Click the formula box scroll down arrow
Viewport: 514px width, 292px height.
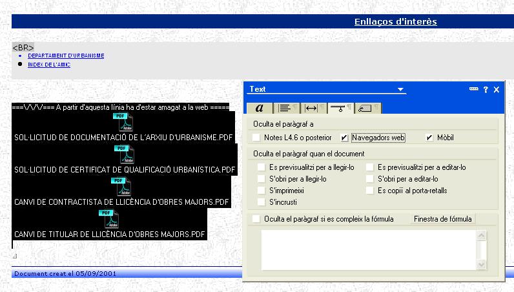coord(481,264)
